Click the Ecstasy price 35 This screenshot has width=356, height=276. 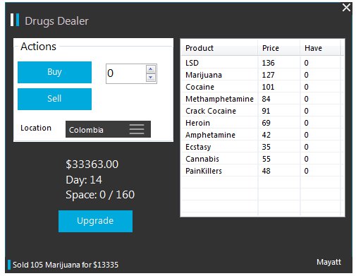point(266,147)
